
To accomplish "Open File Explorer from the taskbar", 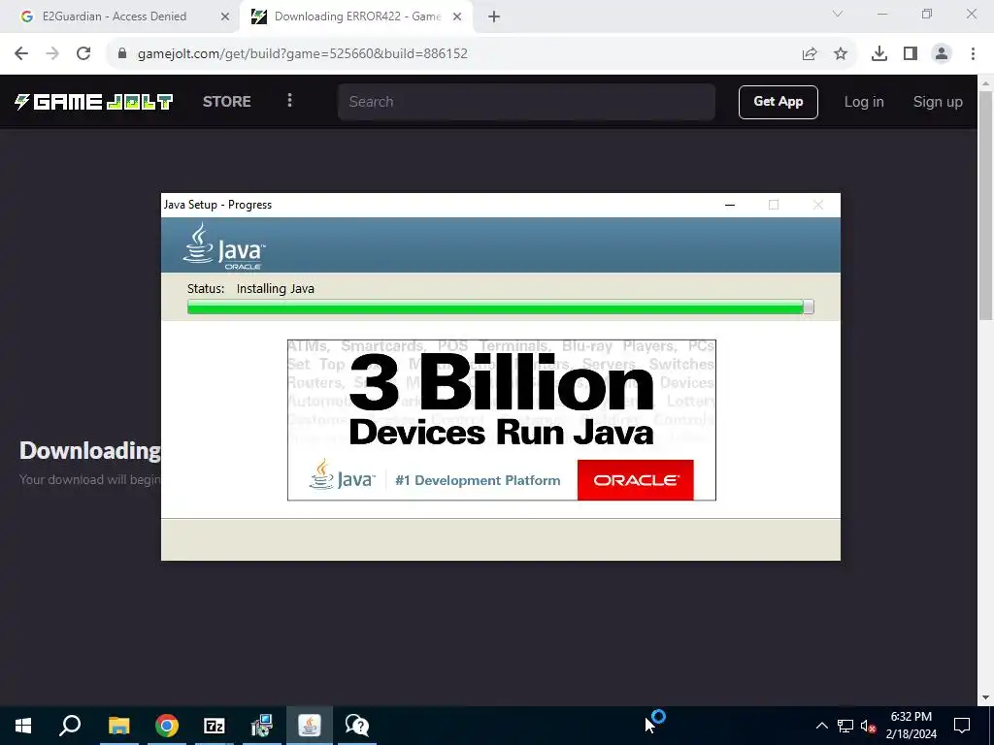I will click(x=118, y=726).
